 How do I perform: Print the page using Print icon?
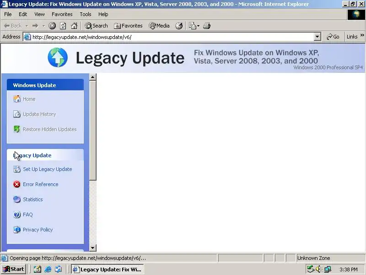click(207, 26)
